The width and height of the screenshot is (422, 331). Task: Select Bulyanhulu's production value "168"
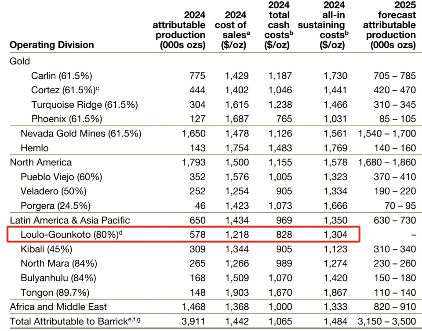(197, 278)
